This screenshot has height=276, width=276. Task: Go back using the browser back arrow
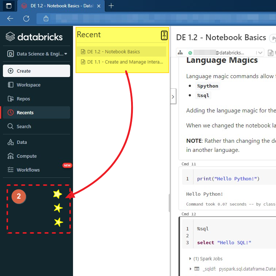10,18
